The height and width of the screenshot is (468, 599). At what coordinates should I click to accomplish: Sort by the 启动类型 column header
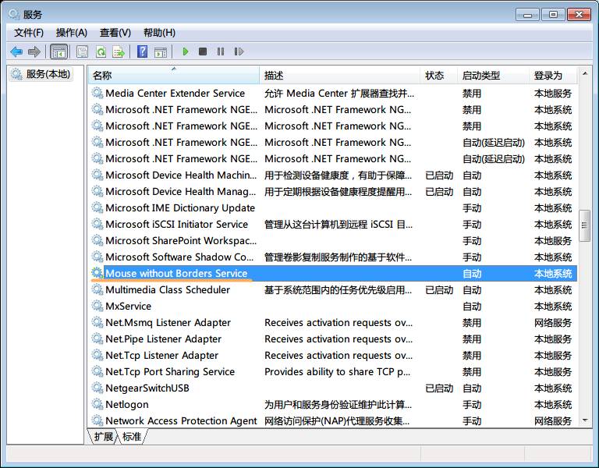click(493, 75)
